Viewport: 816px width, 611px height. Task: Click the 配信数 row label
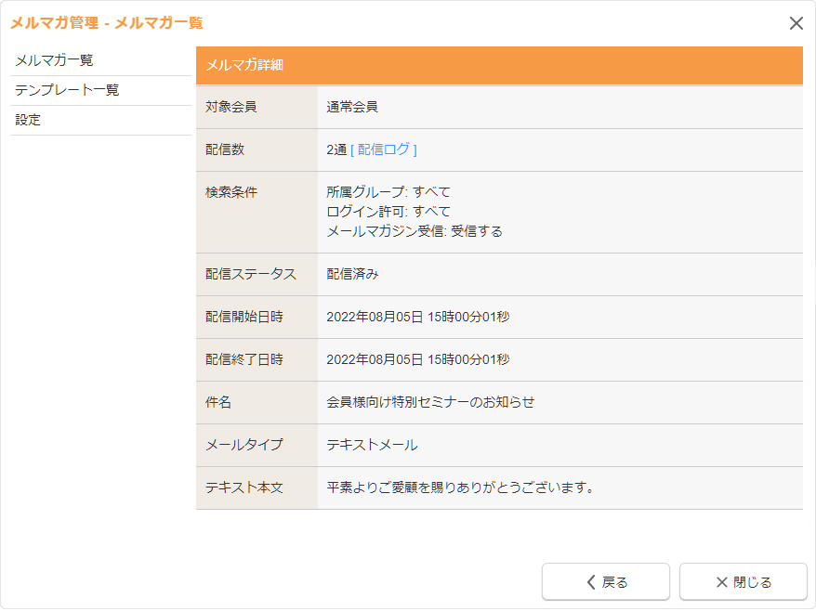225,149
